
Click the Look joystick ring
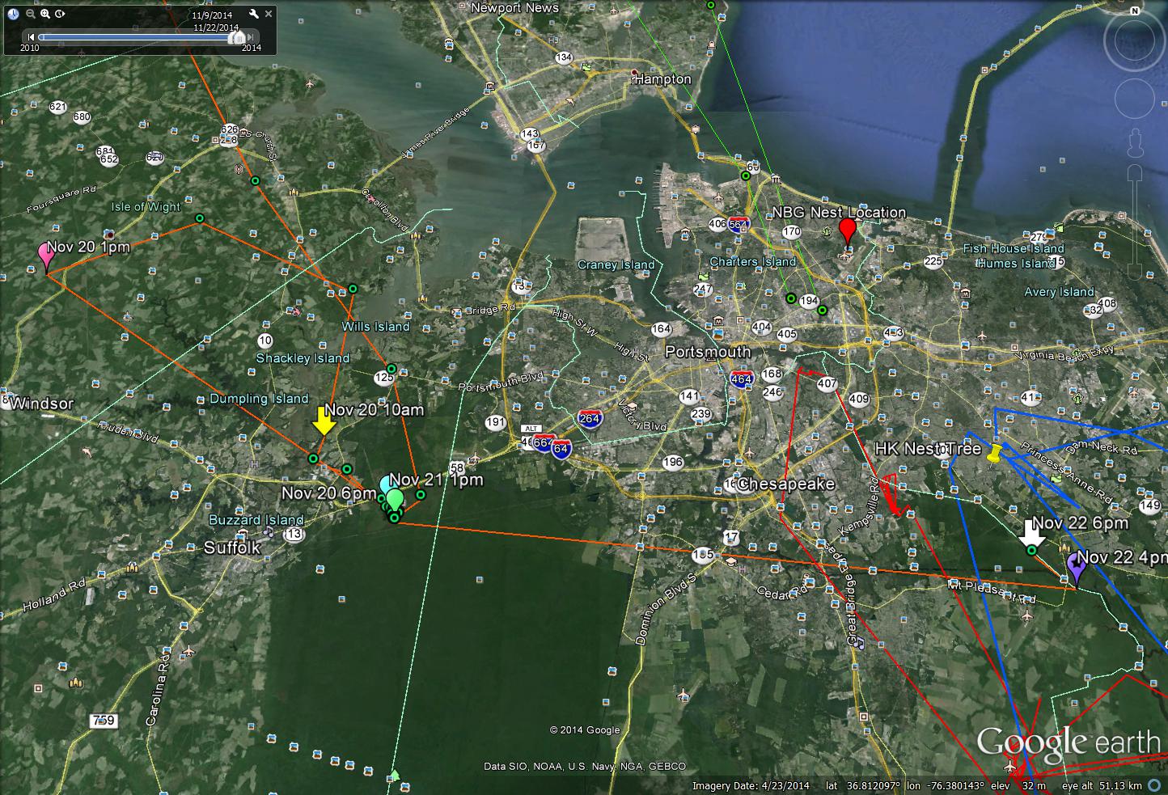click(x=1134, y=42)
